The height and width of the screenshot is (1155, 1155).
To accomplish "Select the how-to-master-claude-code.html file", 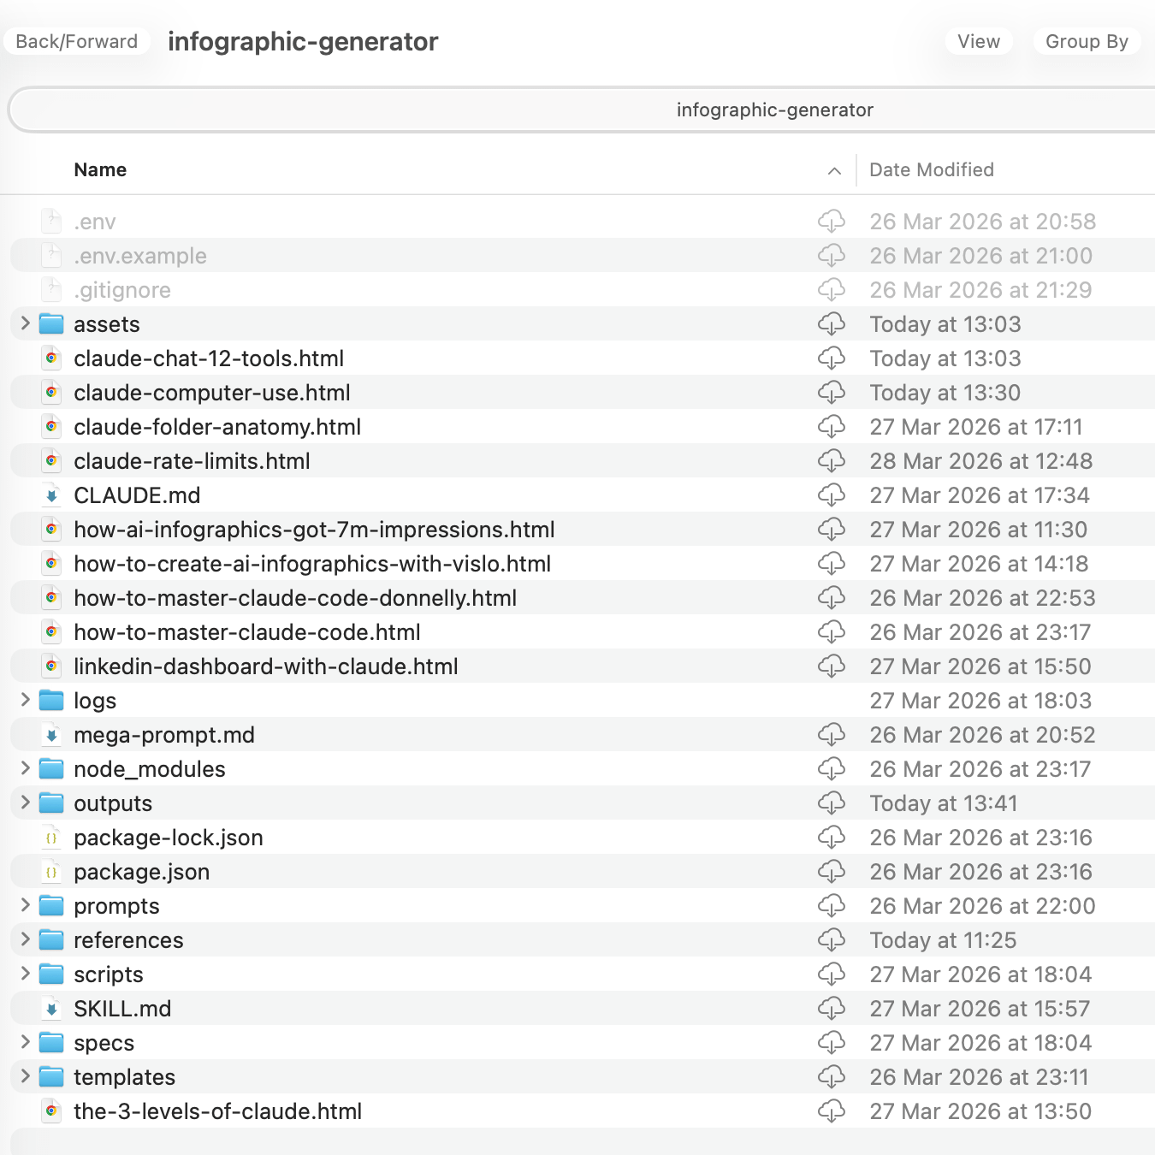I will [x=247, y=632].
